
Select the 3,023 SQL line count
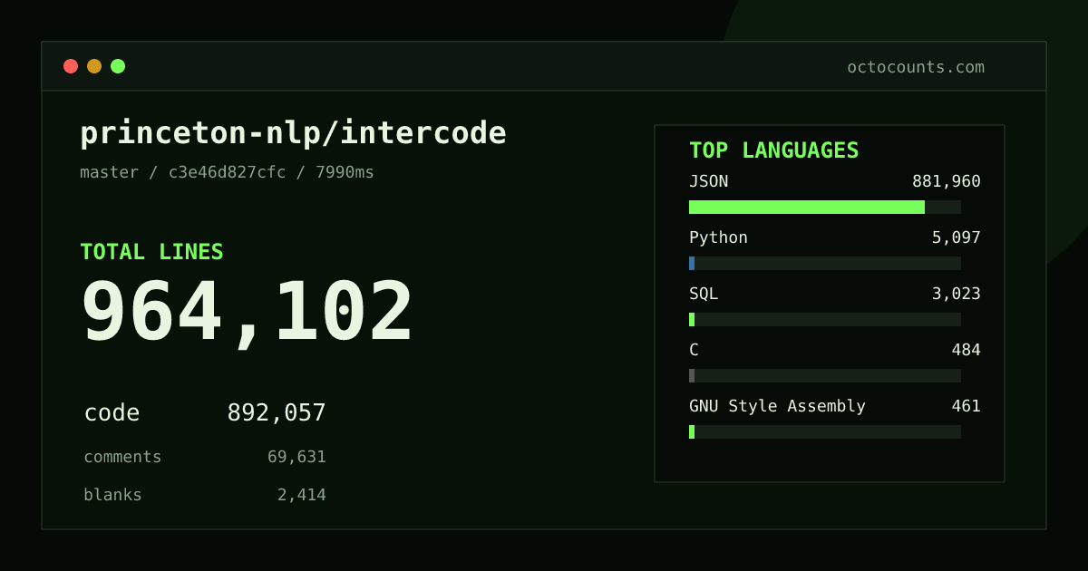(x=957, y=294)
